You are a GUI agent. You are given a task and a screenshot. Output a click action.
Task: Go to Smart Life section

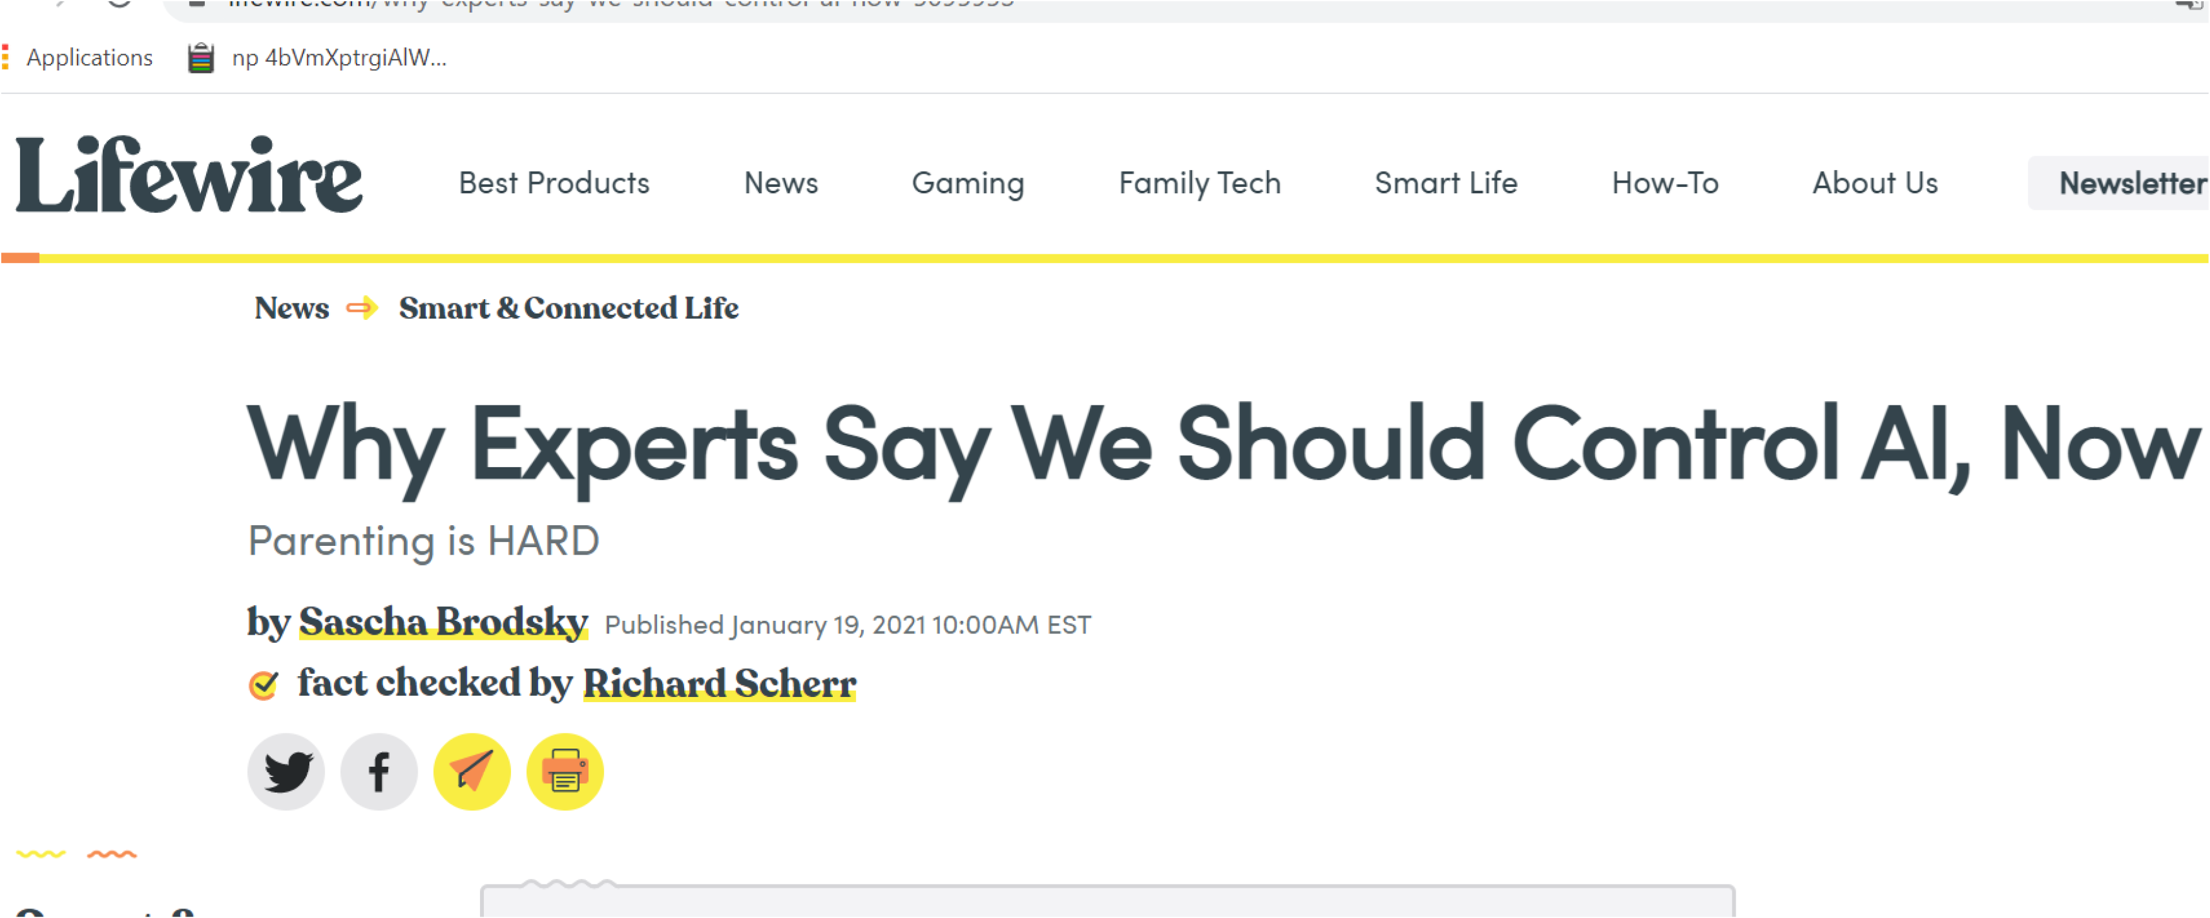[x=1446, y=183]
